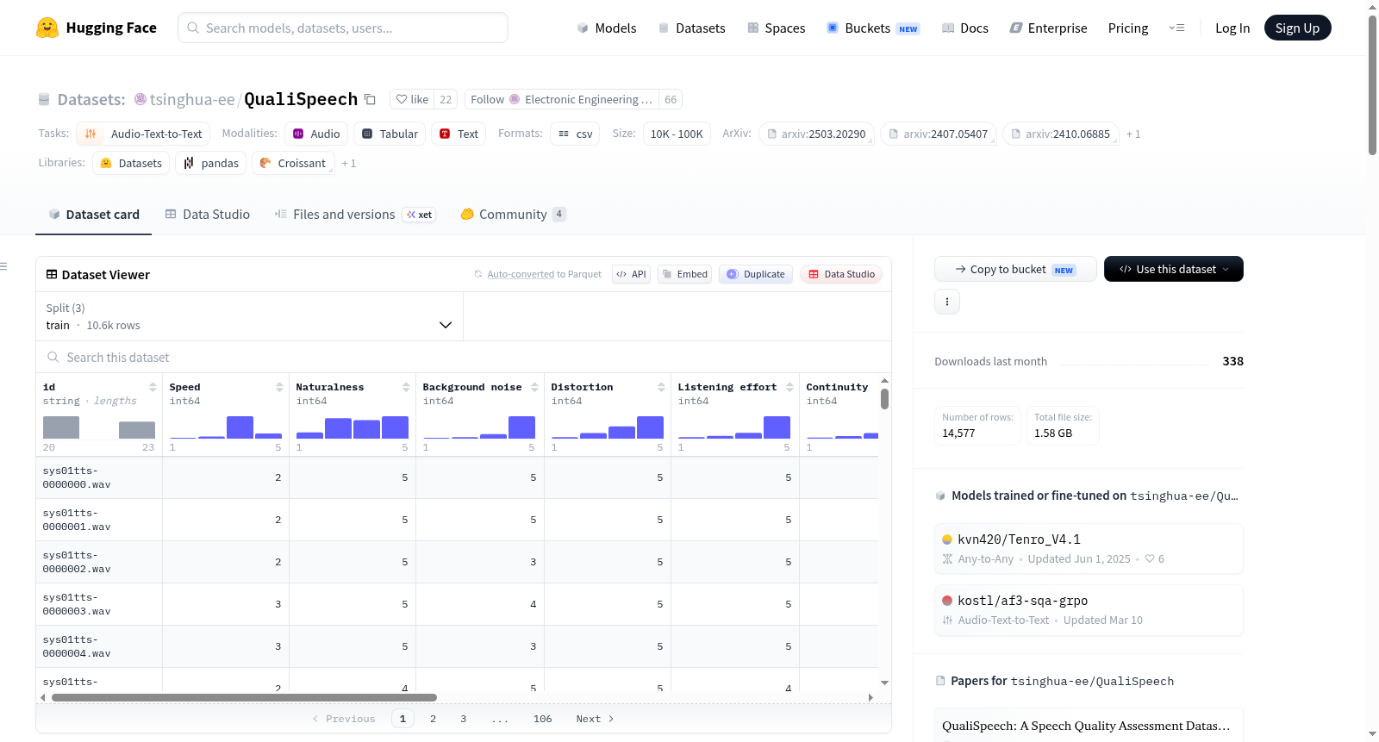Sort by the id column
Screen dimensions: 1379x742
[x=153, y=387]
